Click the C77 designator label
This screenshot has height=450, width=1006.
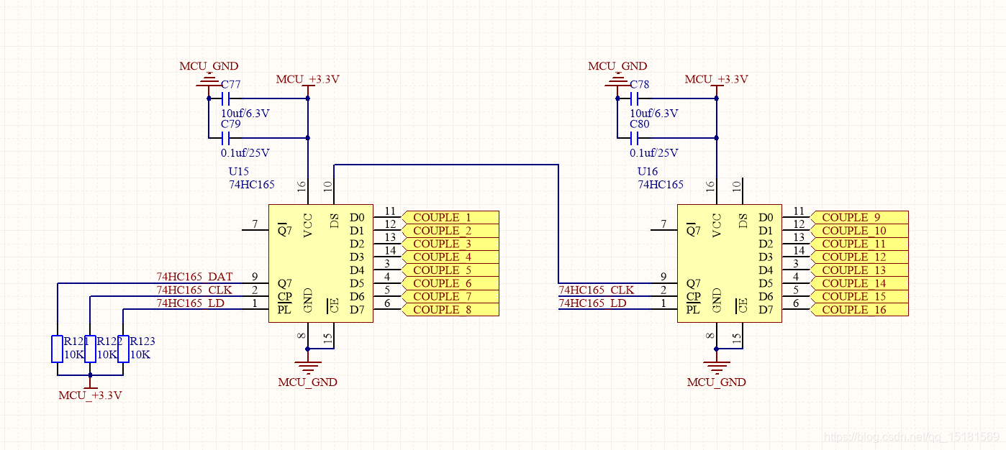pyautogui.click(x=231, y=85)
